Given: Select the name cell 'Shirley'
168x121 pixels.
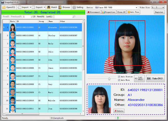Looking at the screenshot, I should [x=54, y=35].
